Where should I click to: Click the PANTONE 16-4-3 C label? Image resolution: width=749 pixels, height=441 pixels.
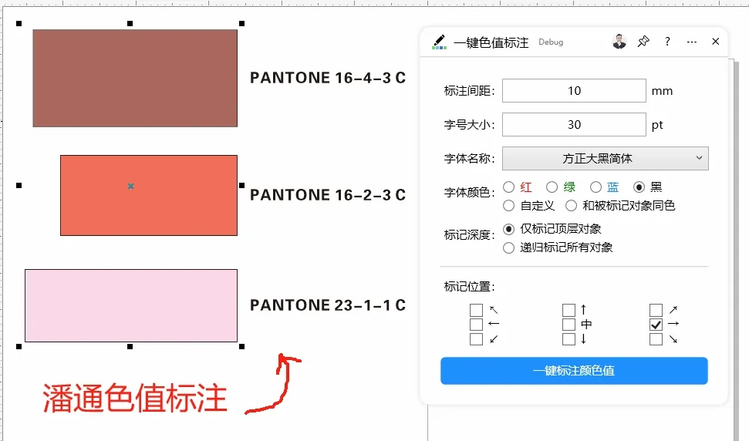click(x=328, y=78)
